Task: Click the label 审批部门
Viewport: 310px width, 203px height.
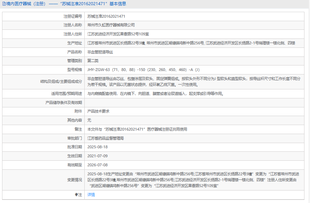Action: coord(75,138)
